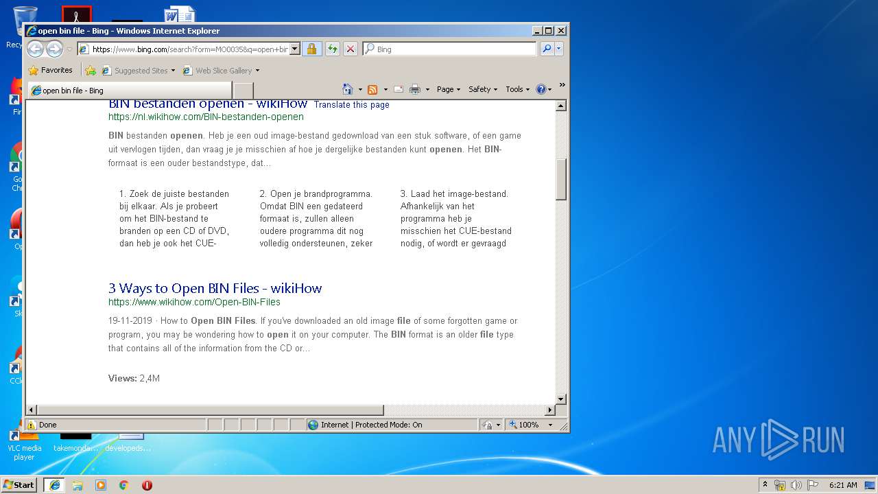Expand the Web Slice Gallery dropdown arrow

257,71
